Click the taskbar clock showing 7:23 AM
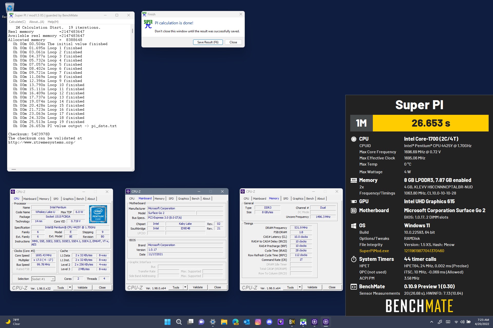 click(x=482, y=322)
